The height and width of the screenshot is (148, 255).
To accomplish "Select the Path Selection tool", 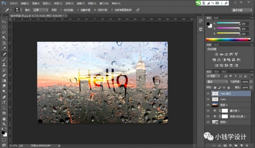I will click(x=4, y=108).
